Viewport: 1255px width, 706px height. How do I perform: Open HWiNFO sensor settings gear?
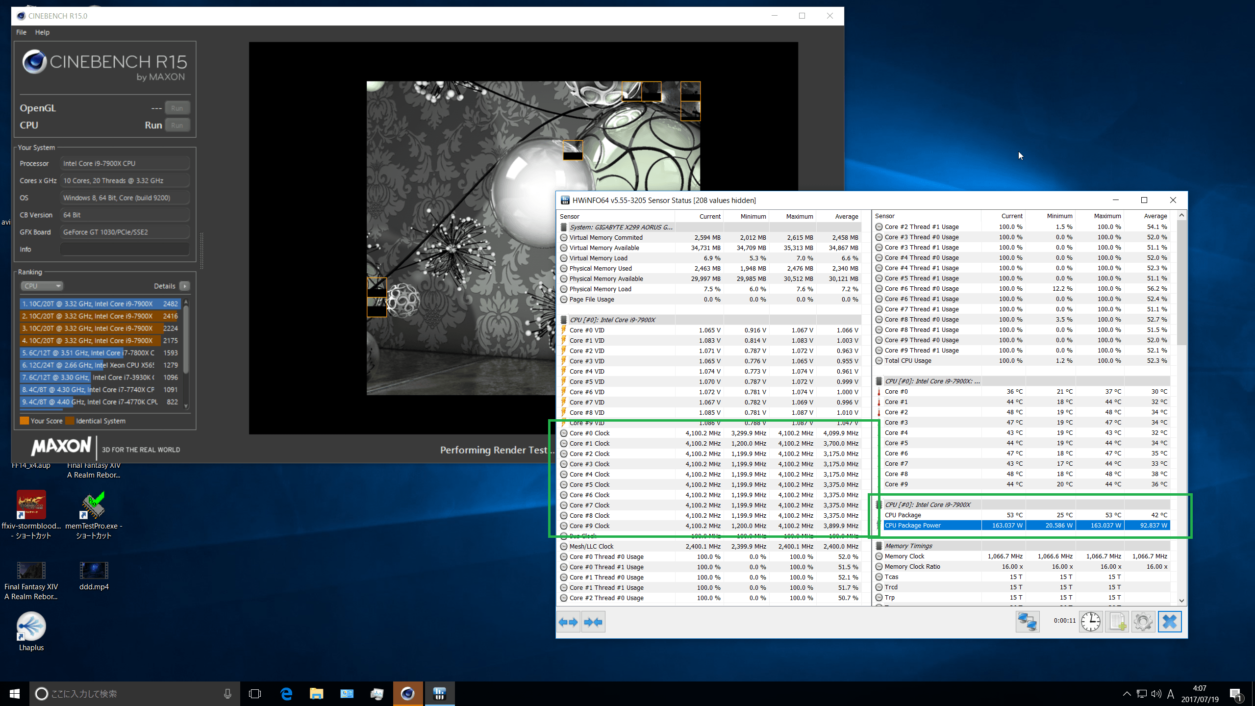tap(1143, 622)
